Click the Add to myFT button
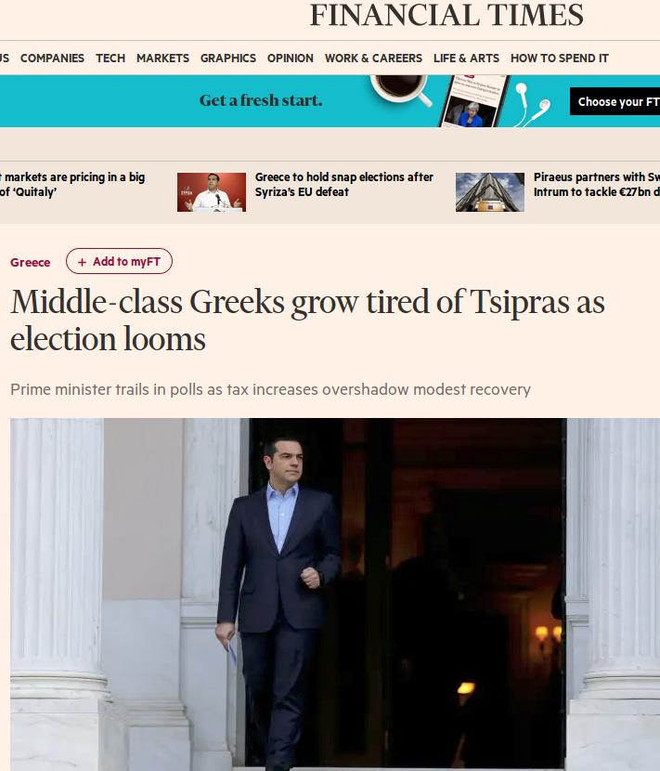This screenshot has width=660, height=771. pos(119,261)
